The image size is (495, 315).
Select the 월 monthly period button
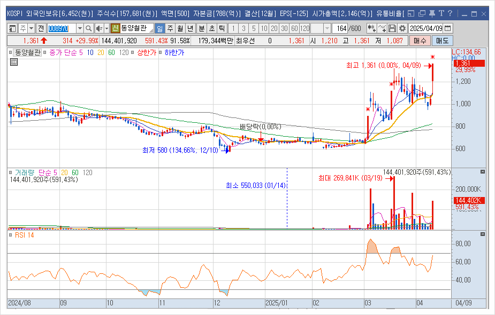180,29
